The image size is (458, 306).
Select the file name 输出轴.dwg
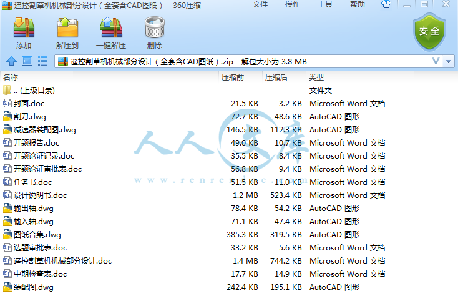tap(34, 209)
